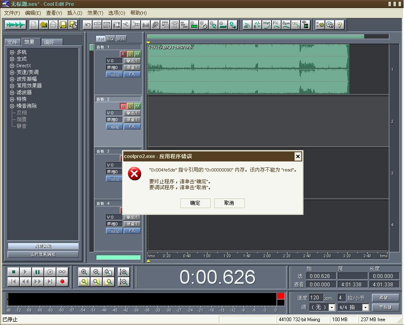
Task: Zoom in horizontally magnifier plus icon
Action: tap(84, 272)
